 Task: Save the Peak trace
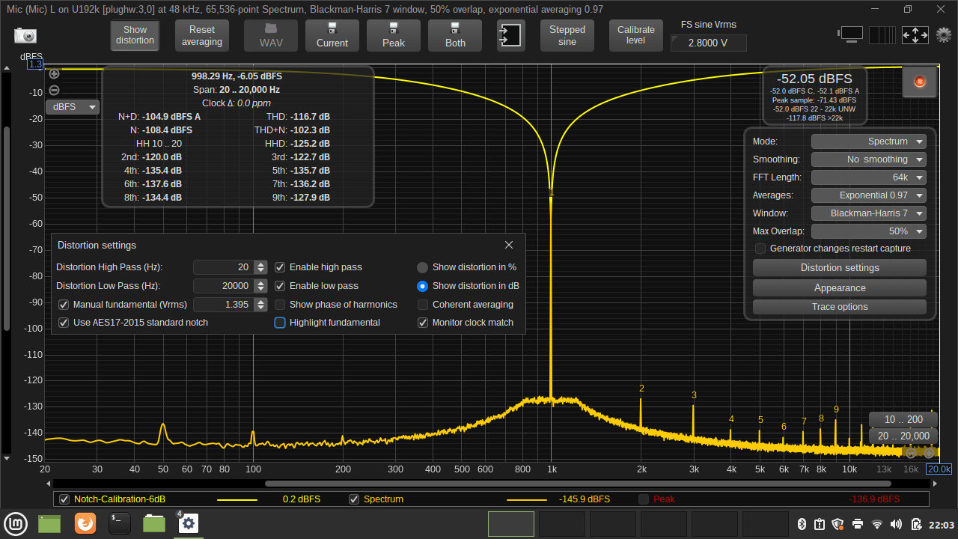coord(394,35)
